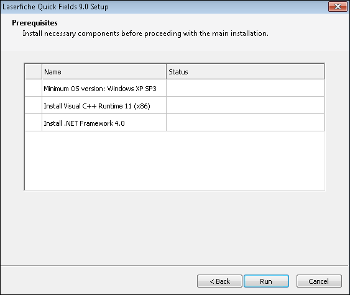
Task: Select the Name column header
Action: pyautogui.click(x=104, y=72)
